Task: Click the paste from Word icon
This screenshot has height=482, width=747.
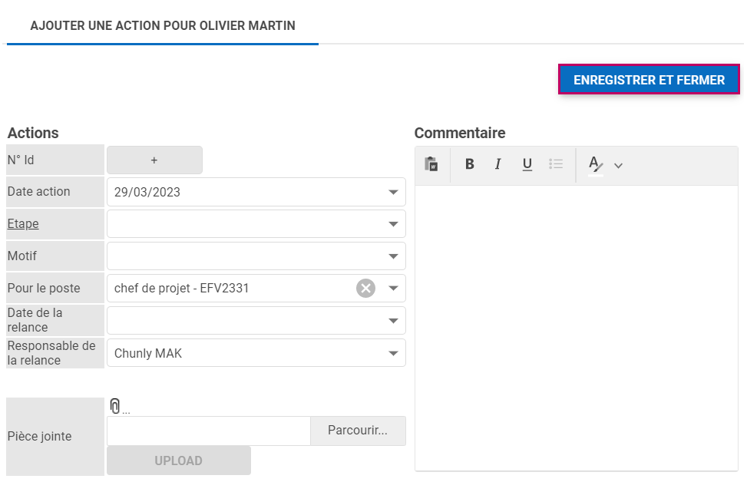Action: click(x=431, y=164)
